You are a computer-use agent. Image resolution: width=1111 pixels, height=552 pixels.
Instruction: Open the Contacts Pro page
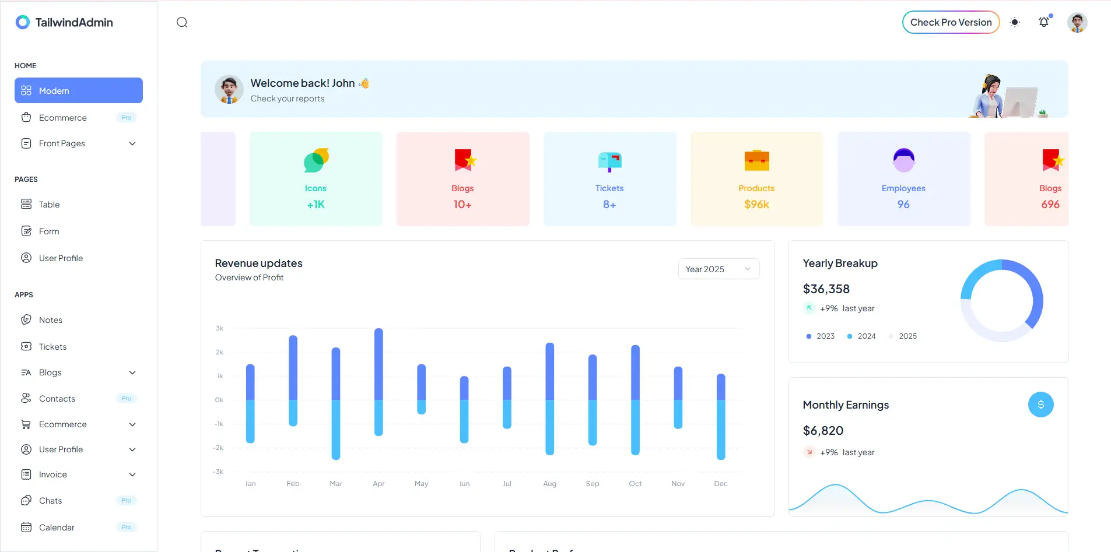[57, 398]
